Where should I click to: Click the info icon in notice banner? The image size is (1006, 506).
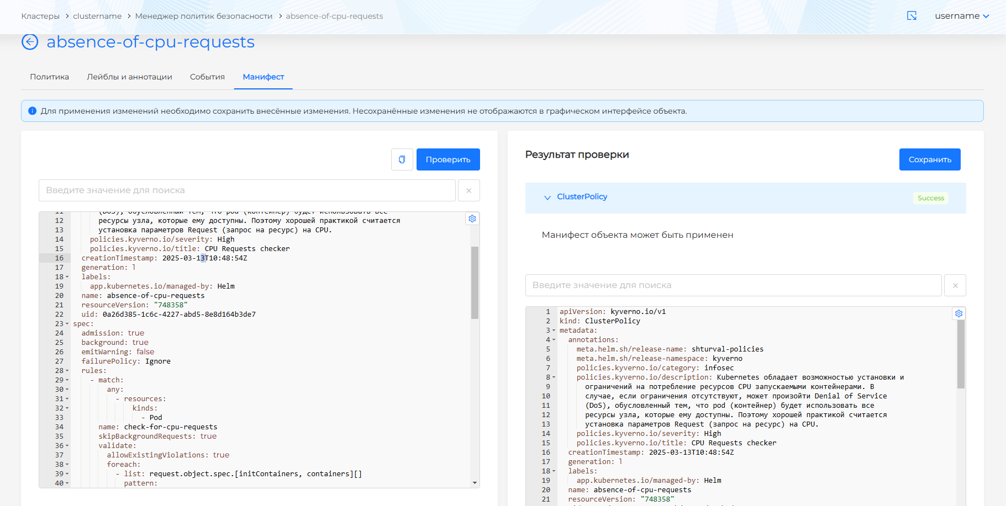32,111
